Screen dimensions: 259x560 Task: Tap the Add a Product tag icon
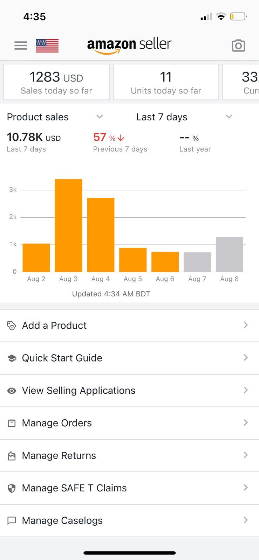[12, 325]
